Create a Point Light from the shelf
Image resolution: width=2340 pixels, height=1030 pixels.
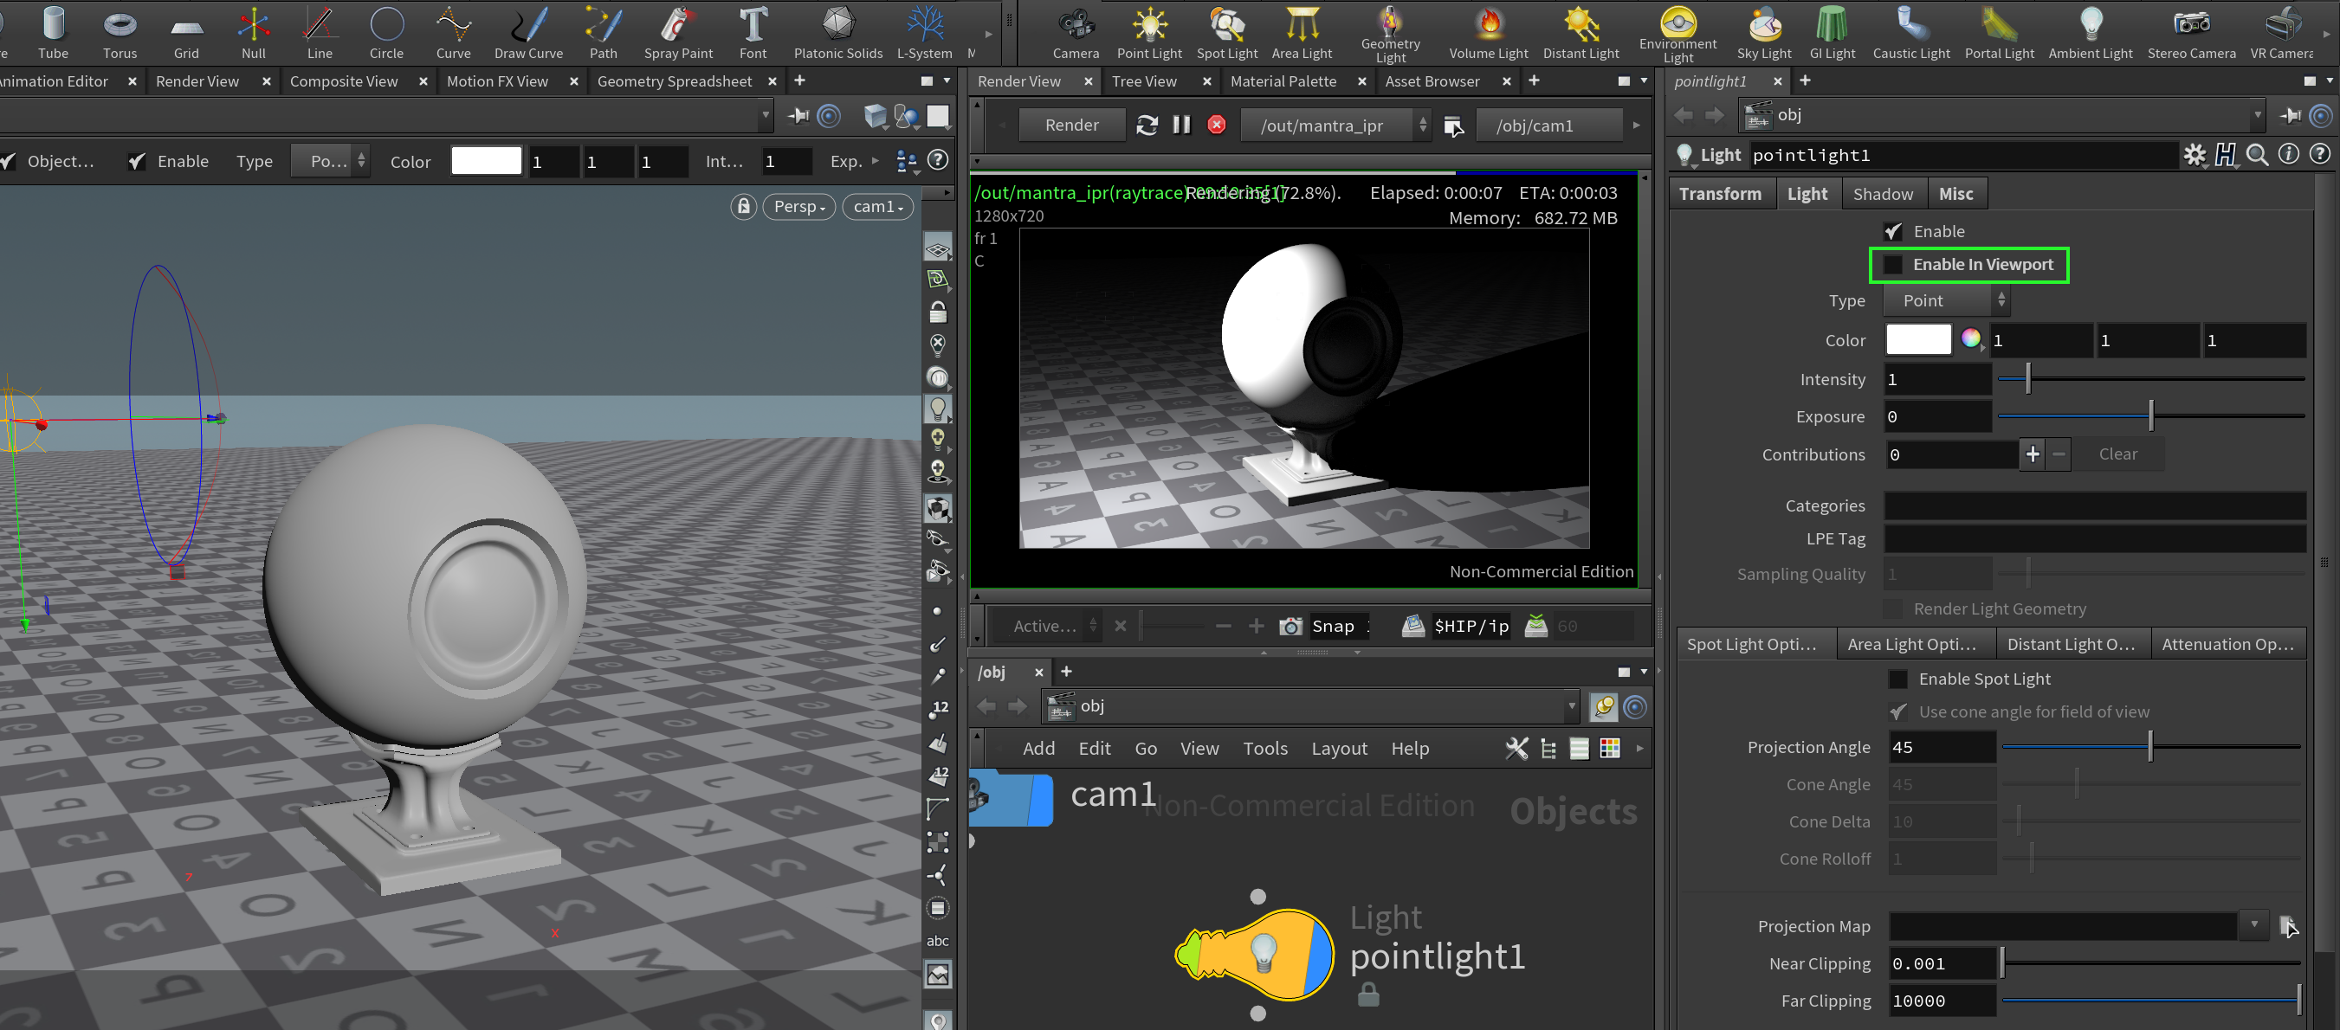pos(1149,32)
